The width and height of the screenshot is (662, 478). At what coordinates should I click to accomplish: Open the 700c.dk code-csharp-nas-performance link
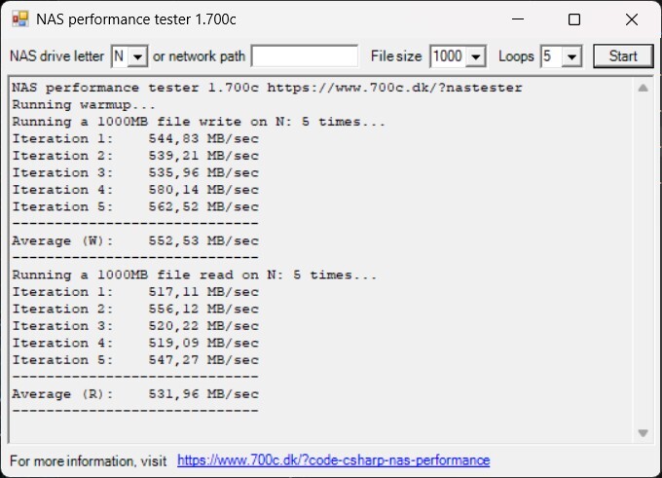pos(333,460)
